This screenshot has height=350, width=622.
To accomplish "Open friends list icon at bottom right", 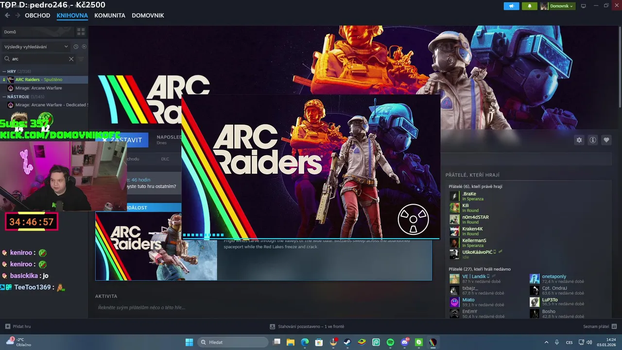I will coord(614,326).
